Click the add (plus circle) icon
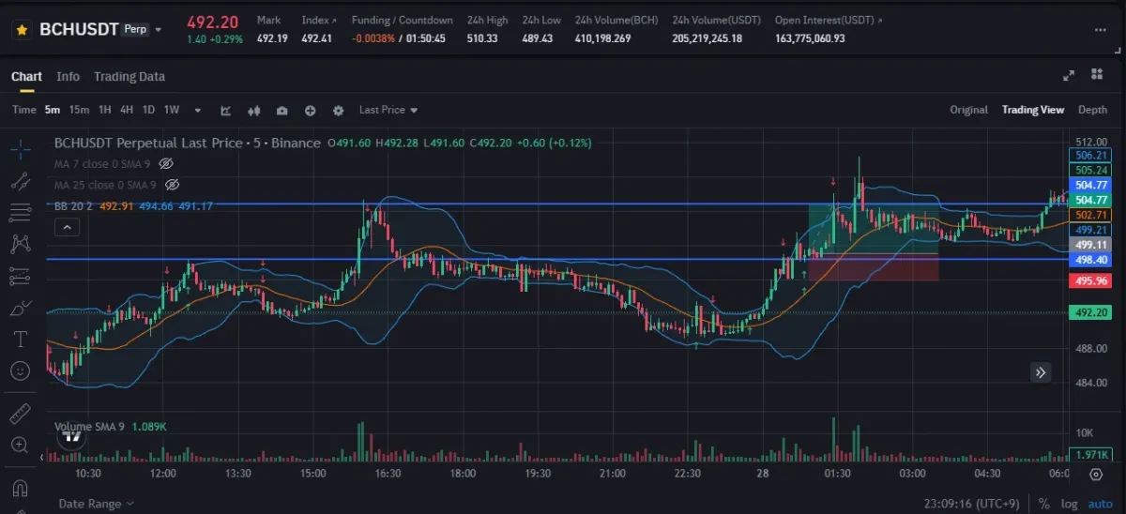This screenshot has width=1126, height=514. [310, 110]
